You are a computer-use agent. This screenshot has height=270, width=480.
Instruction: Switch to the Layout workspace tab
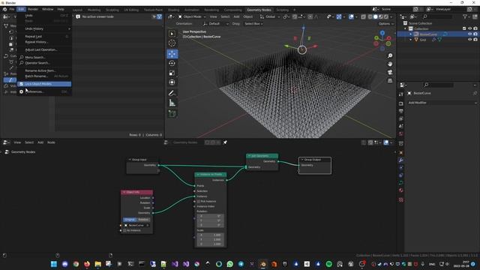(77, 10)
